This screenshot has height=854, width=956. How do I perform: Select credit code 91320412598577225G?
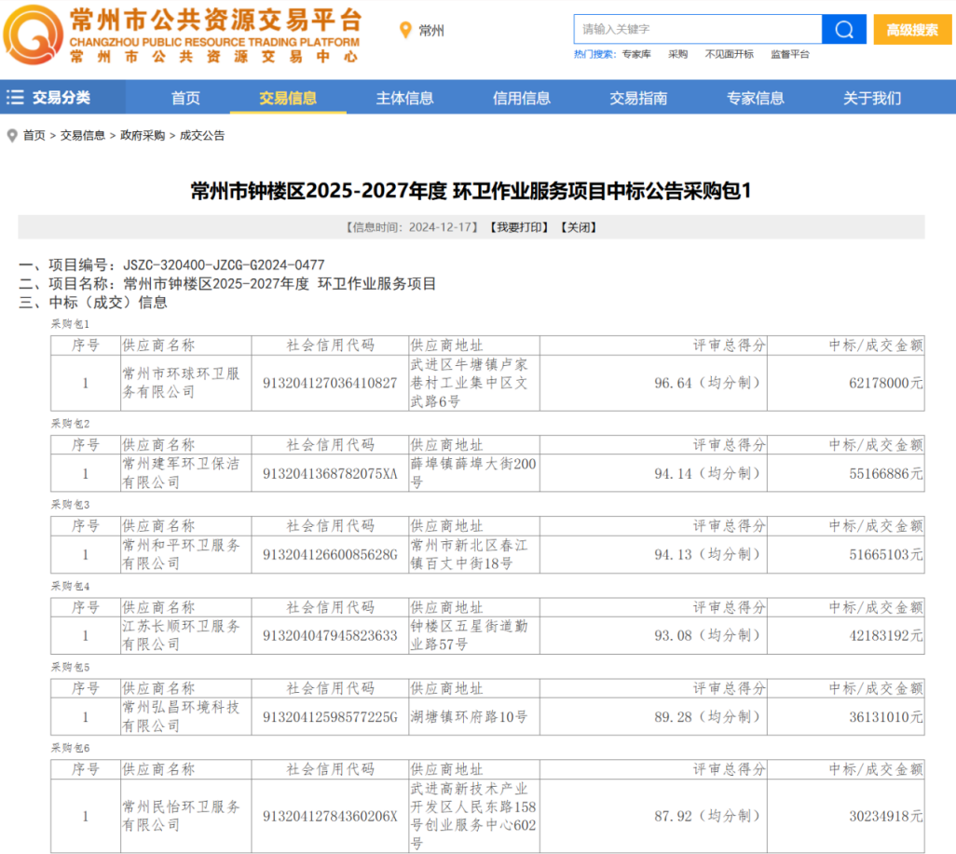click(330, 717)
